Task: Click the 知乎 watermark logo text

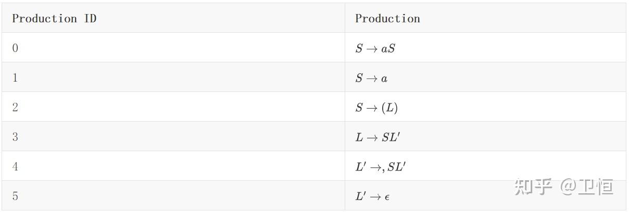Action: pyautogui.click(x=533, y=187)
